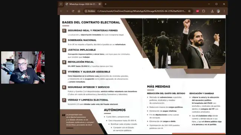Minimize the browser window

[209, 4]
